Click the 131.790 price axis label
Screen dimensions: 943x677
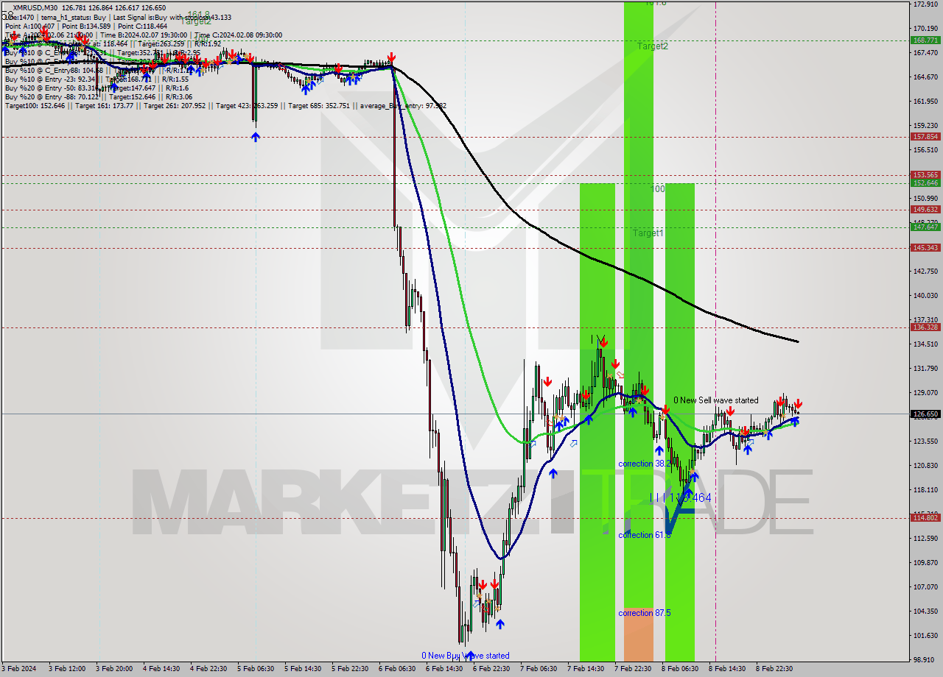tap(925, 368)
